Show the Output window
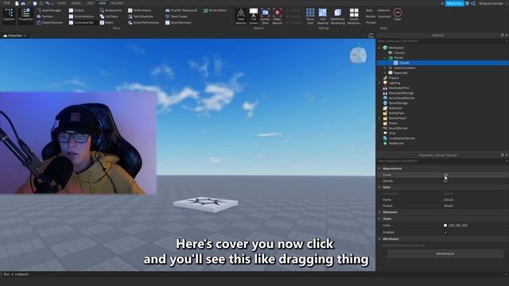The height and width of the screenshot is (286, 509). [x=76, y=10]
